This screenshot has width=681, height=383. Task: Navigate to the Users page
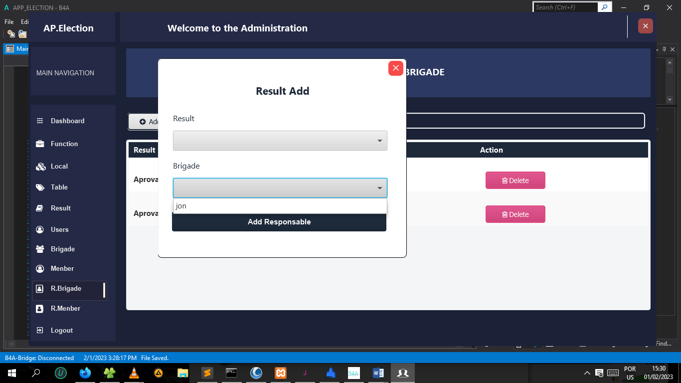(x=59, y=229)
